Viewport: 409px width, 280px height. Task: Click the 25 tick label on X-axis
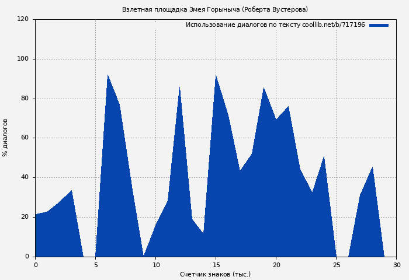click(x=337, y=265)
